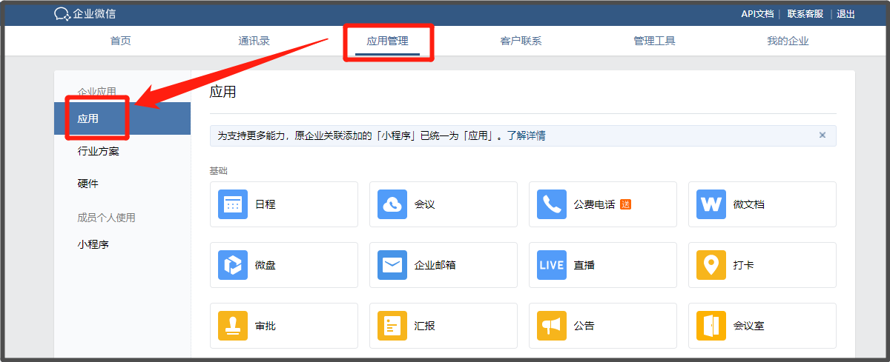The image size is (890, 362).
Task: Click the 会议室 app label
Action: click(x=749, y=326)
